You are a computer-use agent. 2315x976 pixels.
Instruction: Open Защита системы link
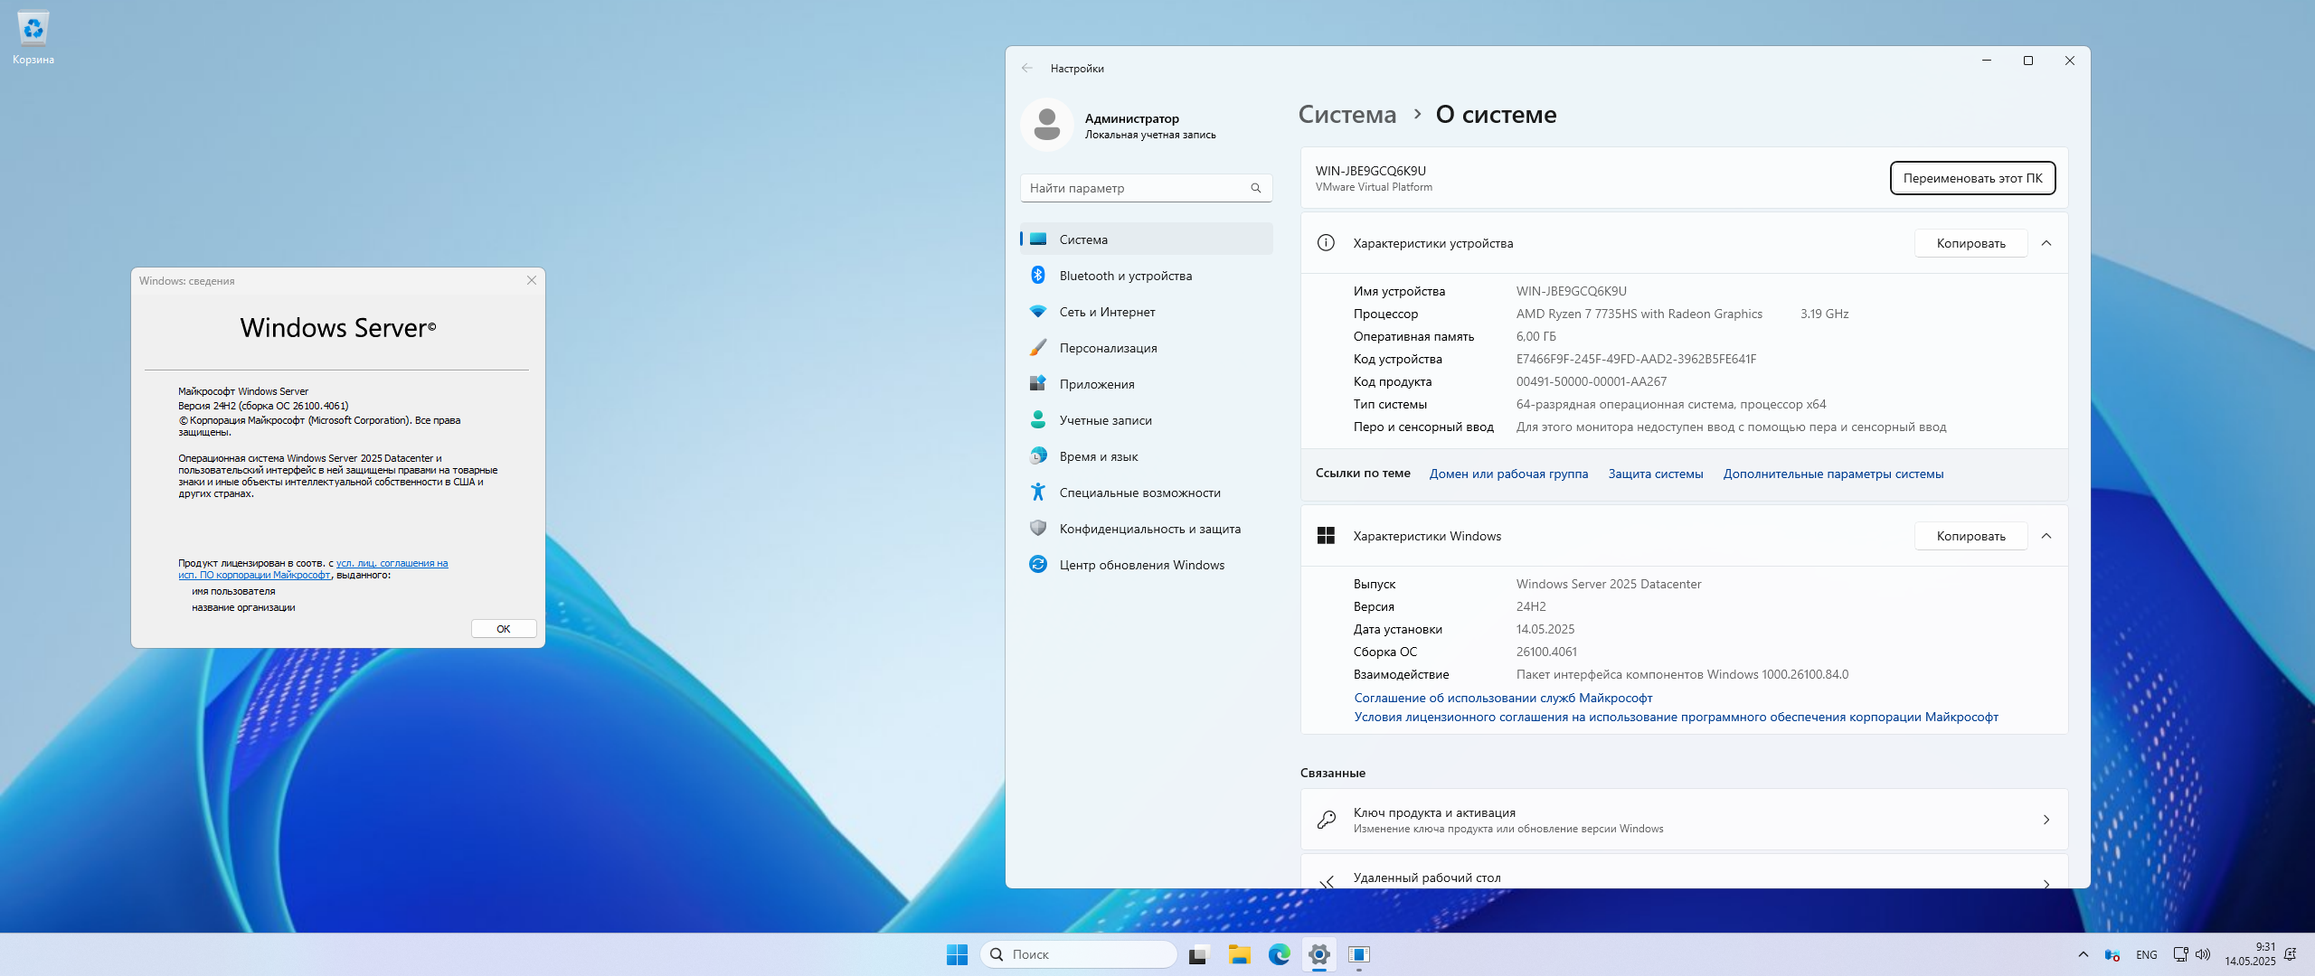[x=1655, y=474]
